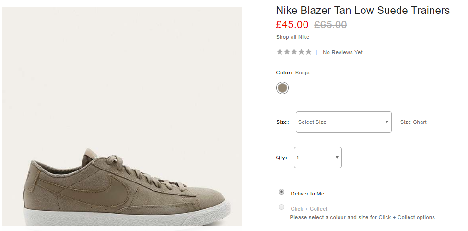View the Size Chart link
Screen dimensions: 468x231
[x=413, y=122]
